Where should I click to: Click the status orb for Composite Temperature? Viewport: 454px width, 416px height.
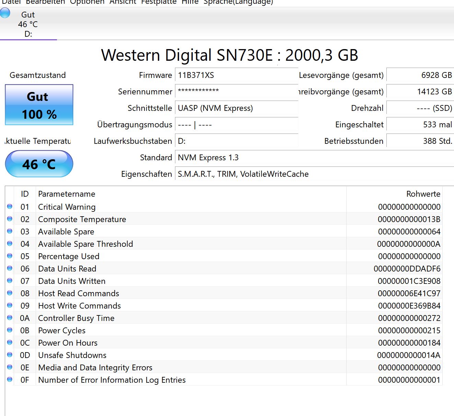pos(10,219)
